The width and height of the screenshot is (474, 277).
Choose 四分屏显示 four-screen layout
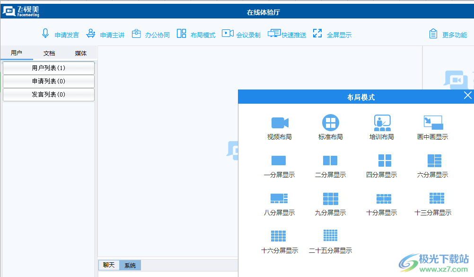click(382, 161)
